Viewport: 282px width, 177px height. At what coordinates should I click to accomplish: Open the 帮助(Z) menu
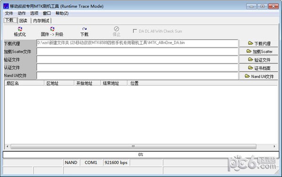(x=62, y=13)
